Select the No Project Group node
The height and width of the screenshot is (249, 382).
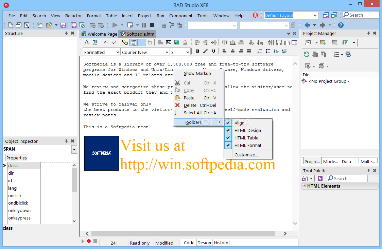(328, 81)
